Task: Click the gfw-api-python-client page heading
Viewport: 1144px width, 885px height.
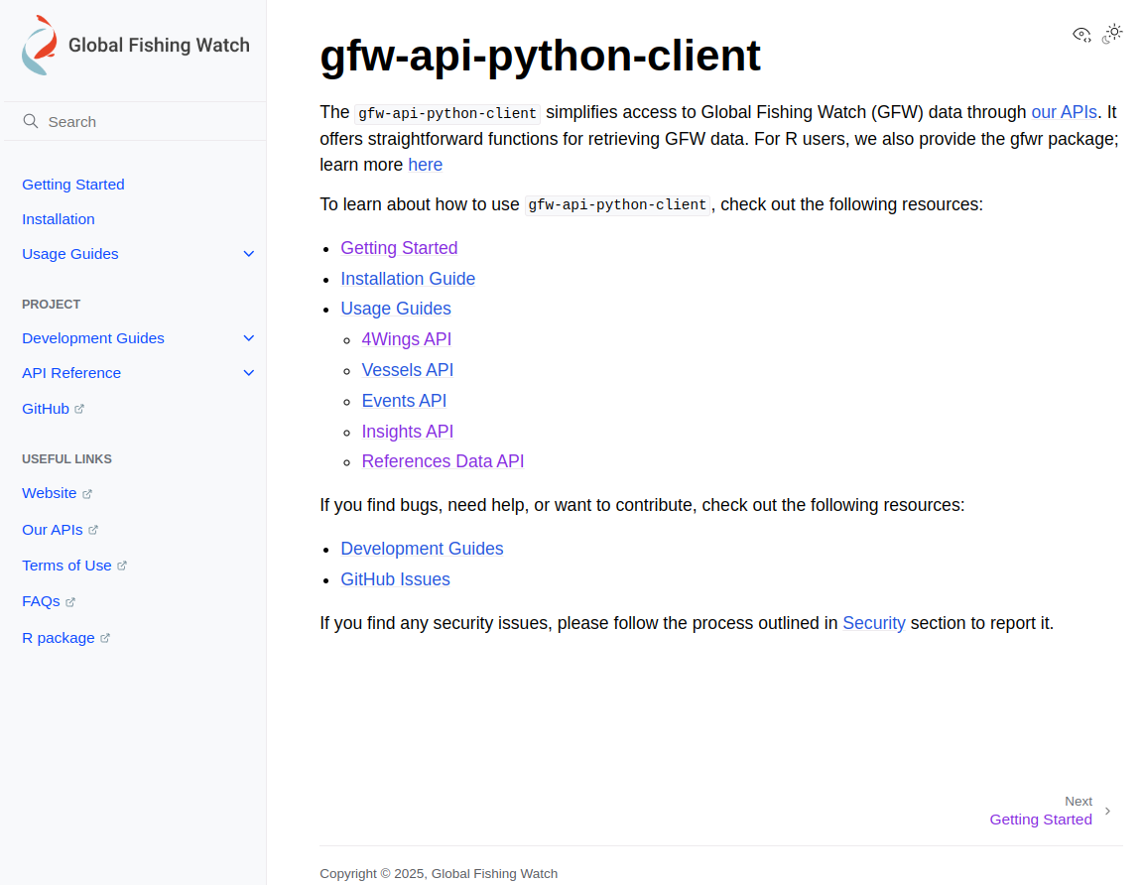Action: click(540, 56)
